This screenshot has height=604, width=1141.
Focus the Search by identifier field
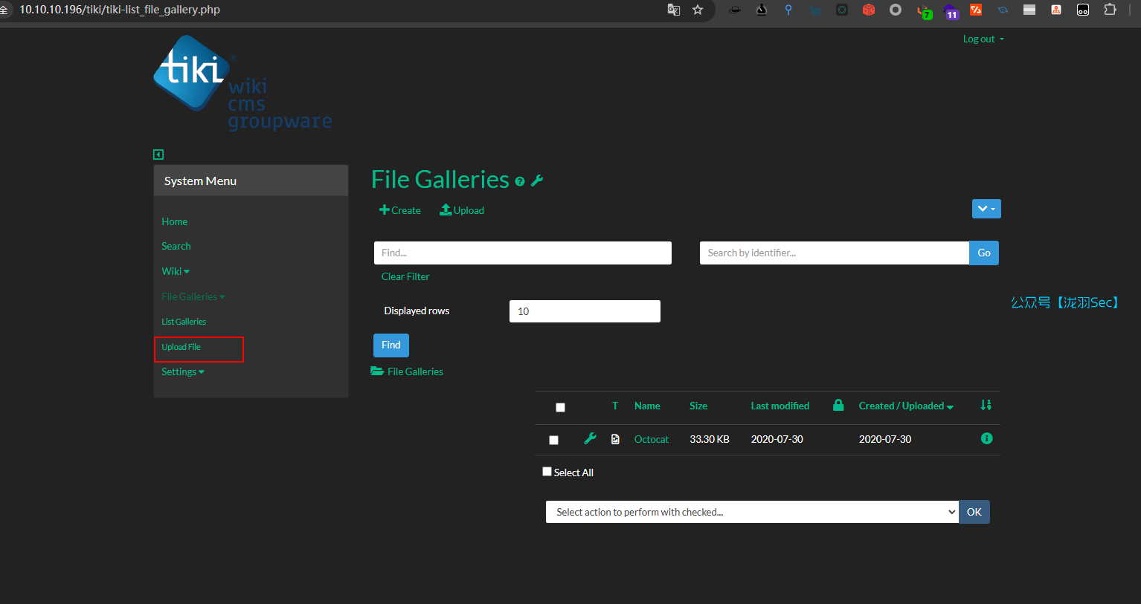click(834, 253)
